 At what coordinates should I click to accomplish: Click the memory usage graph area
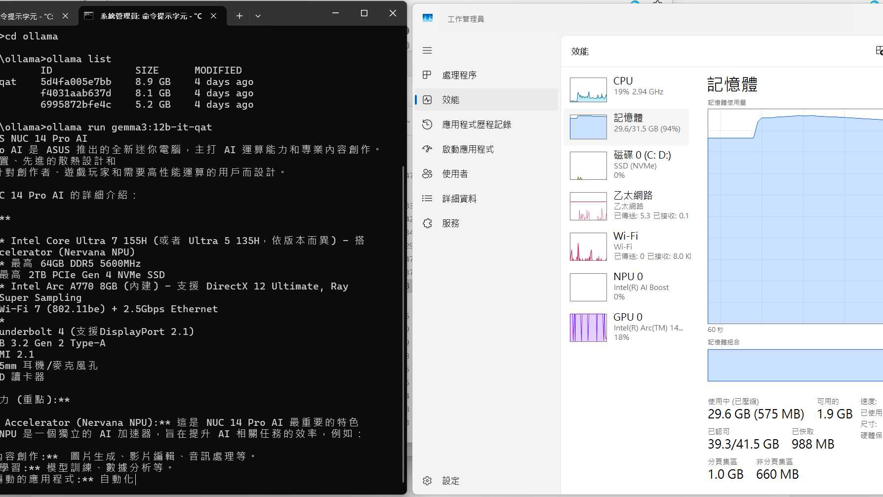(795, 216)
